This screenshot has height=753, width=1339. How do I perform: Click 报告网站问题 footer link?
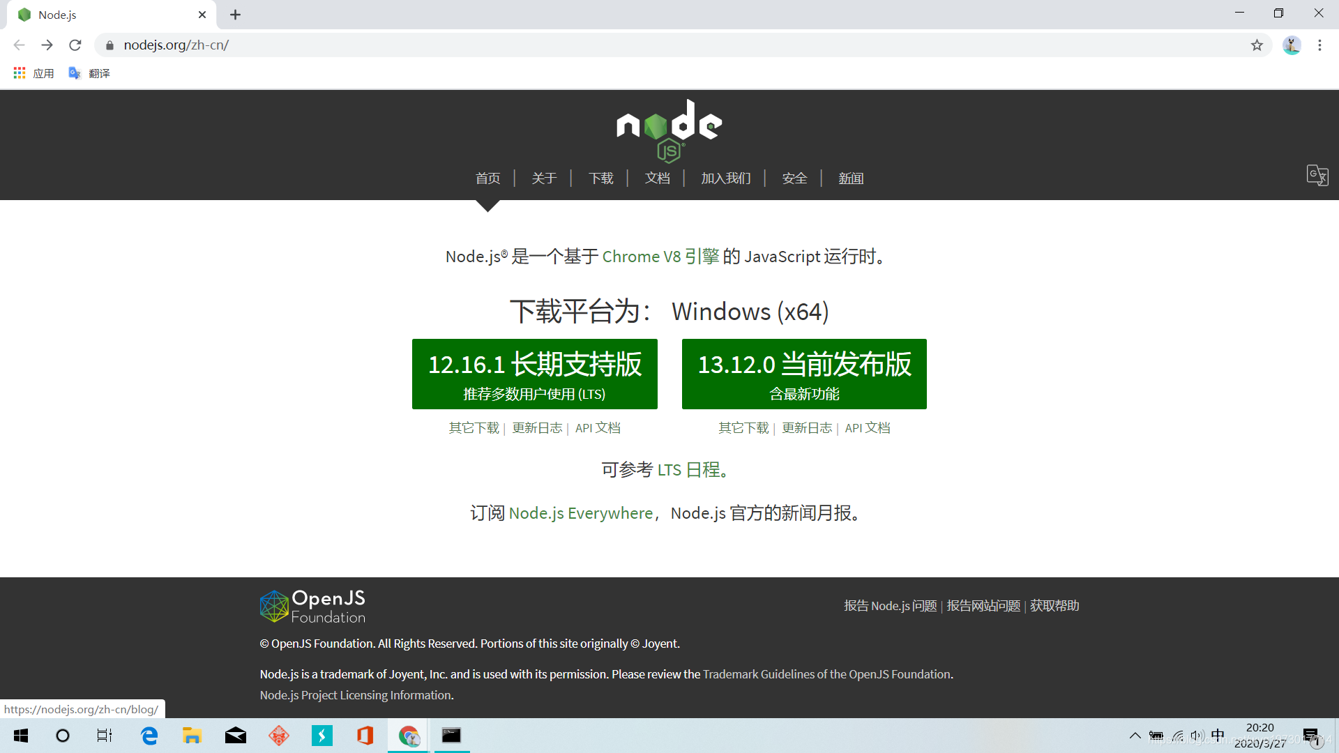[983, 606]
